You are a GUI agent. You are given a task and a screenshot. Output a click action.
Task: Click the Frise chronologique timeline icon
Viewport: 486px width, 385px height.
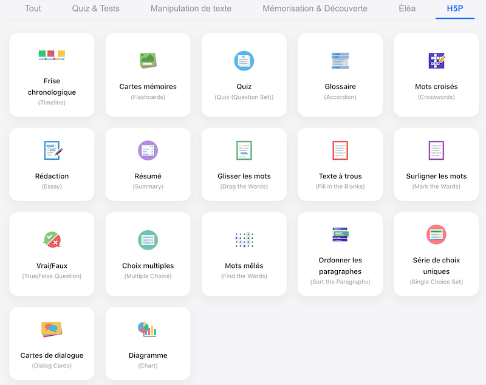click(52, 55)
